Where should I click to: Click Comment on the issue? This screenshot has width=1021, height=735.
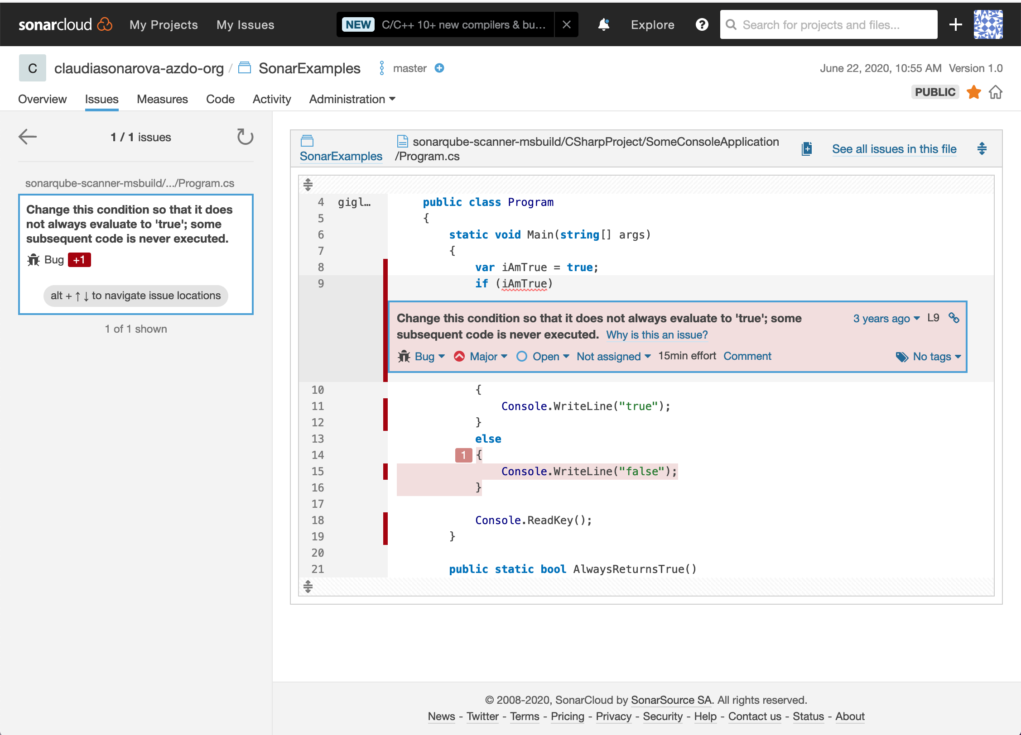(x=747, y=356)
